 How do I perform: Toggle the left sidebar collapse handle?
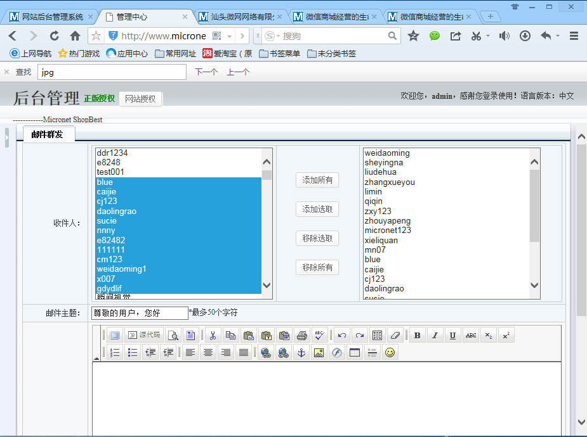coord(7,137)
